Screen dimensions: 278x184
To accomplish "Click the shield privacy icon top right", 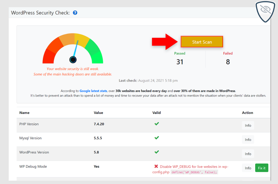I will pos(265,11).
